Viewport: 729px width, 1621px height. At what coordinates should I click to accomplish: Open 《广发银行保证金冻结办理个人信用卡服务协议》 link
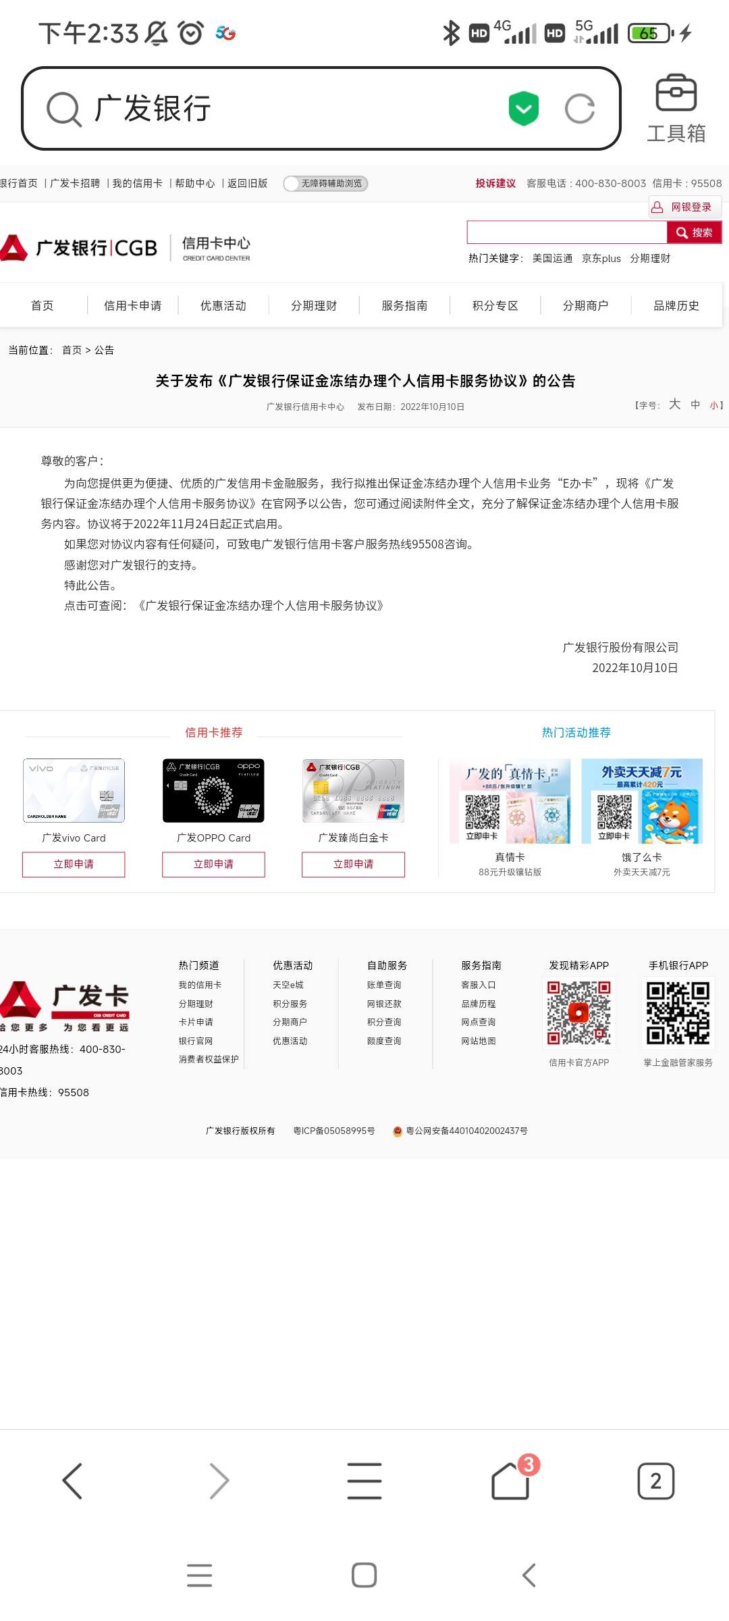point(261,606)
